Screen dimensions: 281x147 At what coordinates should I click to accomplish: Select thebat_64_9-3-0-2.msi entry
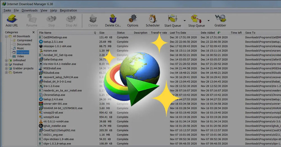(x=160, y=82)
